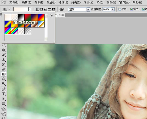Select the Diamond gradient style icon
Image resolution: width=147 pixels, height=119 pixels.
pos(54,9)
